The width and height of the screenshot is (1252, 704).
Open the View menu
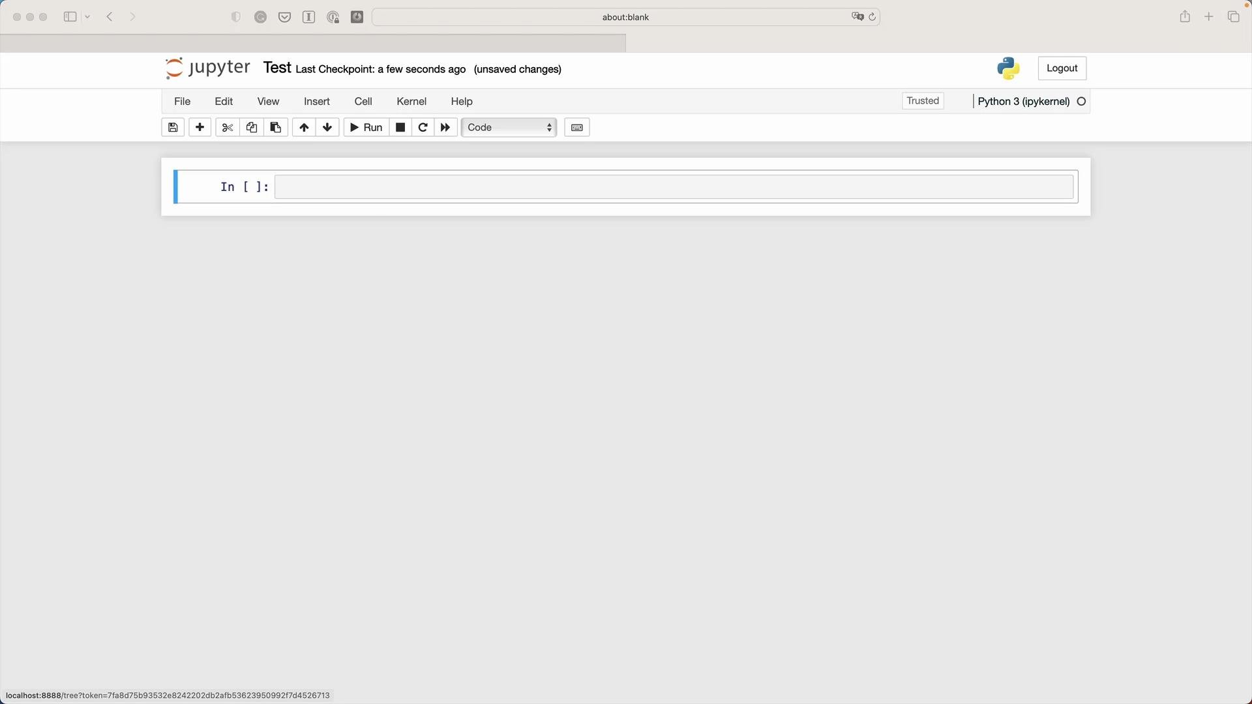(x=268, y=101)
